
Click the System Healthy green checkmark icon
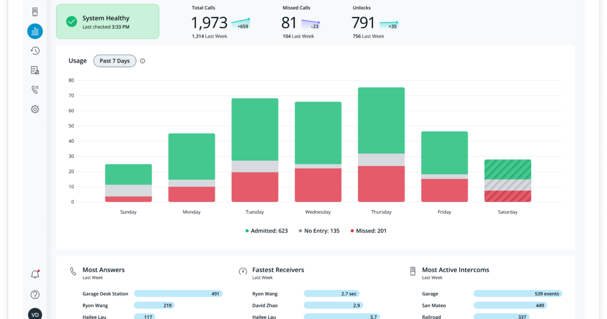pyautogui.click(x=72, y=22)
